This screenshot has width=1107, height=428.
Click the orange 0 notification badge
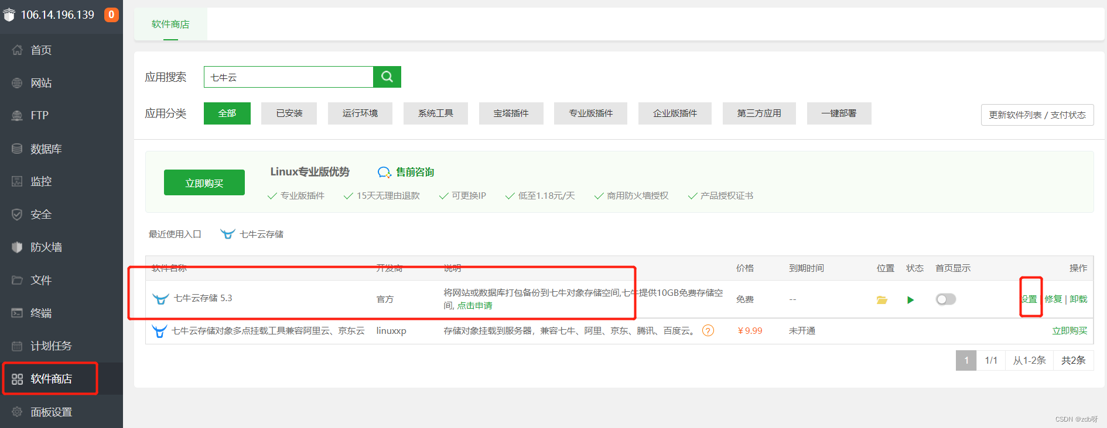pos(111,15)
